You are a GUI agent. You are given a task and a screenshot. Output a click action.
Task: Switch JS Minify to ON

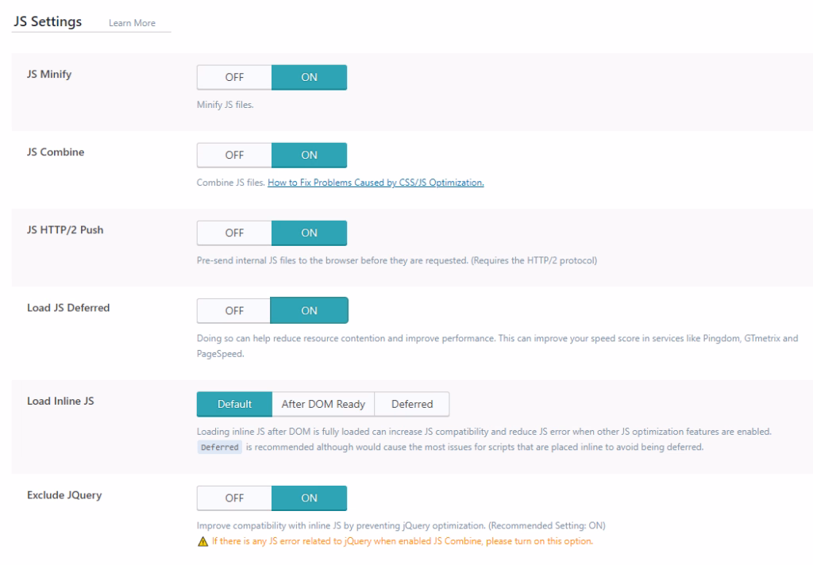click(309, 77)
